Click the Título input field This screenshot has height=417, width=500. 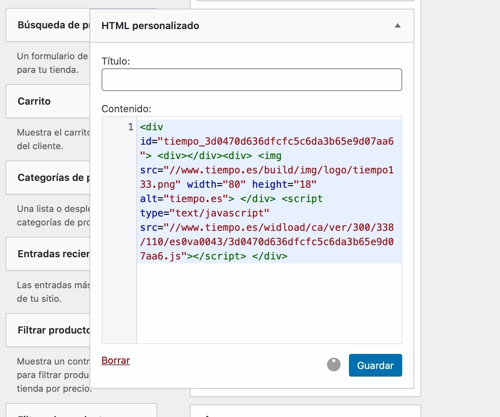tap(252, 80)
